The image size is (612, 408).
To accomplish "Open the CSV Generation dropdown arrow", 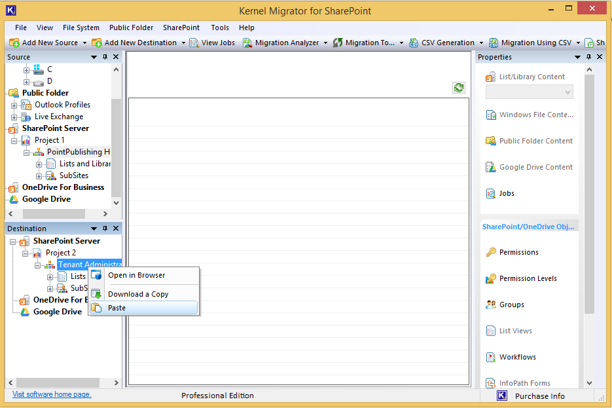I will pos(481,43).
